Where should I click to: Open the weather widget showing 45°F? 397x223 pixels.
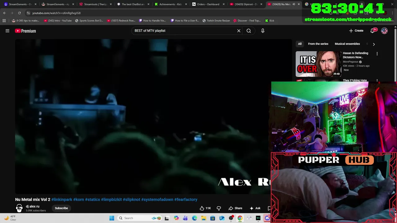10,218
